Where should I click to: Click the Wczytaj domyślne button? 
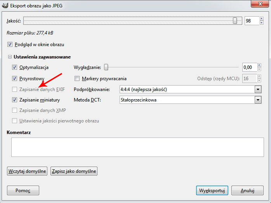pos(27,171)
